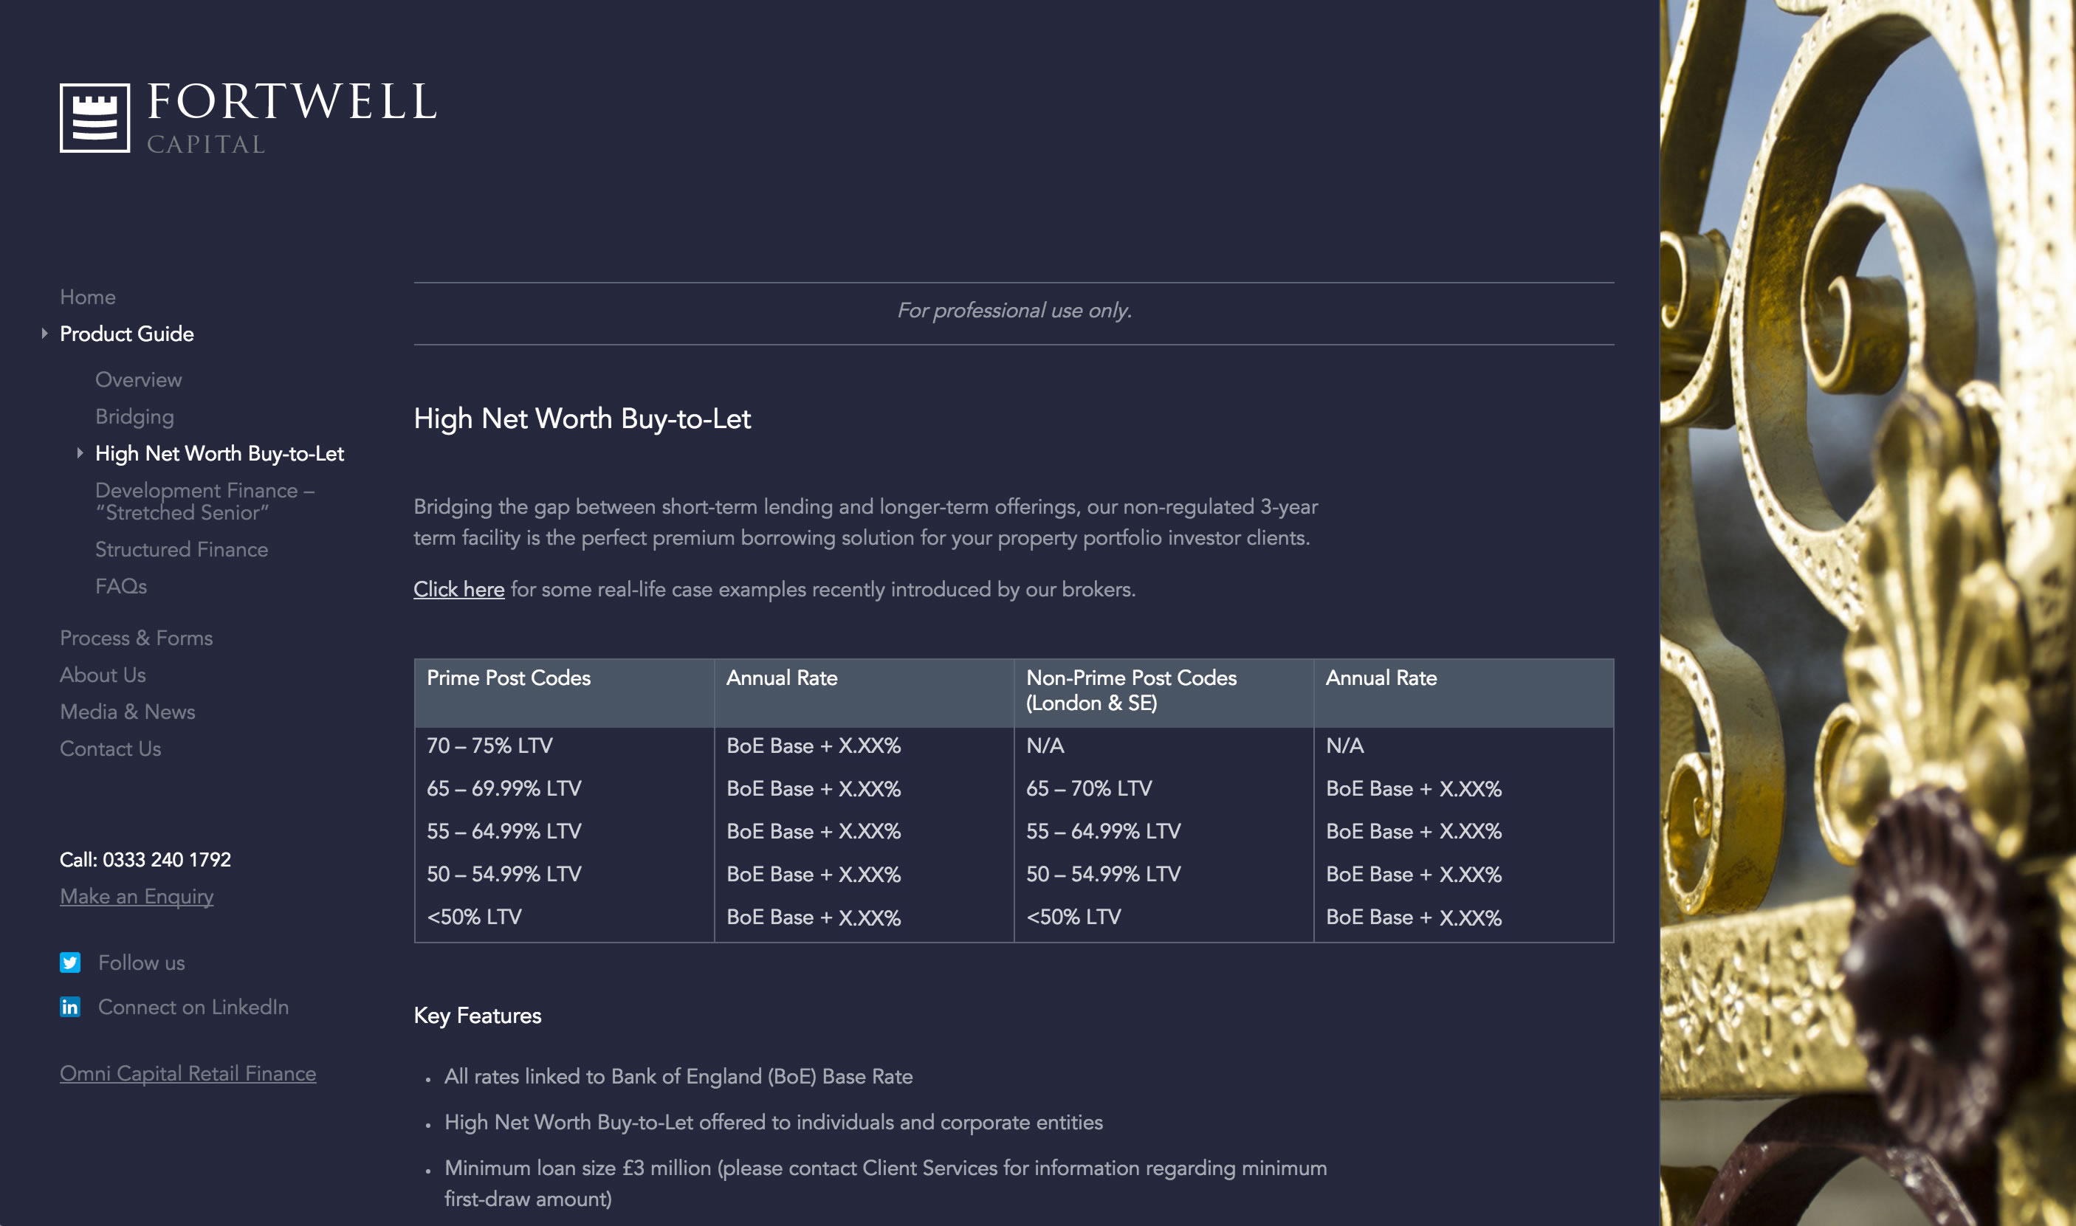This screenshot has width=2076, height=1226.
Task: Open Process & Forms section
Action: coord(136,638)
